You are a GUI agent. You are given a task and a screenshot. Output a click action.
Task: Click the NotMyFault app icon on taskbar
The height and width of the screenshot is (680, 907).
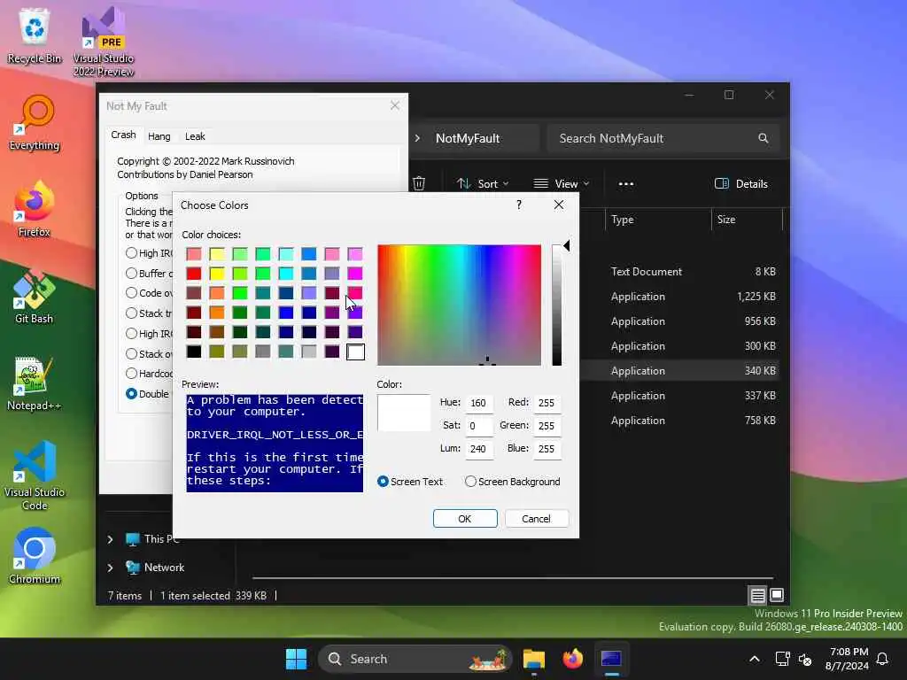pyautogui.click(x=611, y=659)
